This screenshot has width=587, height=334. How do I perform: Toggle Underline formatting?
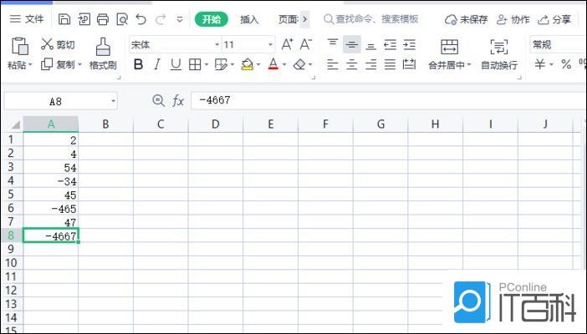click(176, 64)
